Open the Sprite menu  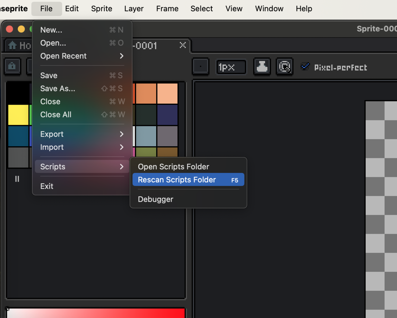[102, 9]
